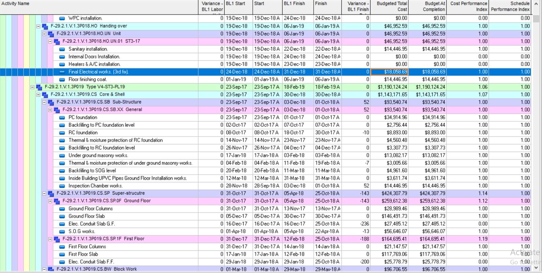Click the Schedule Performance Index header
This screenshot has width=542, height=273.
pos(510,7)
